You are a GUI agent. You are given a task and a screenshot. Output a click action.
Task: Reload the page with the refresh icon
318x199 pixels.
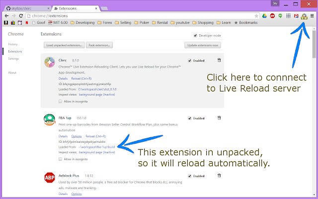point(21,15)
